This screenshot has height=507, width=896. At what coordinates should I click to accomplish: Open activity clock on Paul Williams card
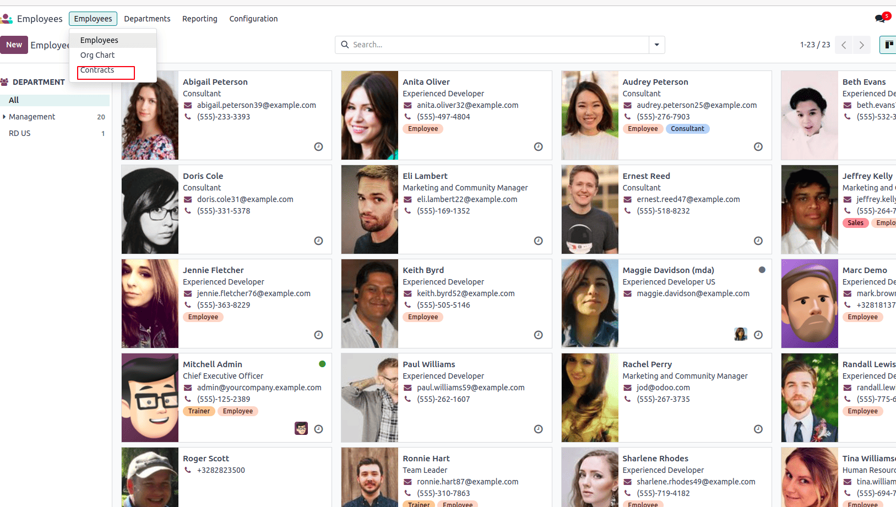(x=539, y=429)
